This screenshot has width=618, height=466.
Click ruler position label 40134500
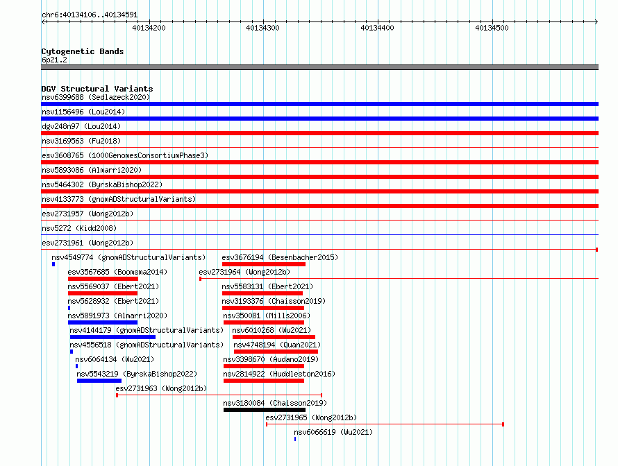coord(492,28)
